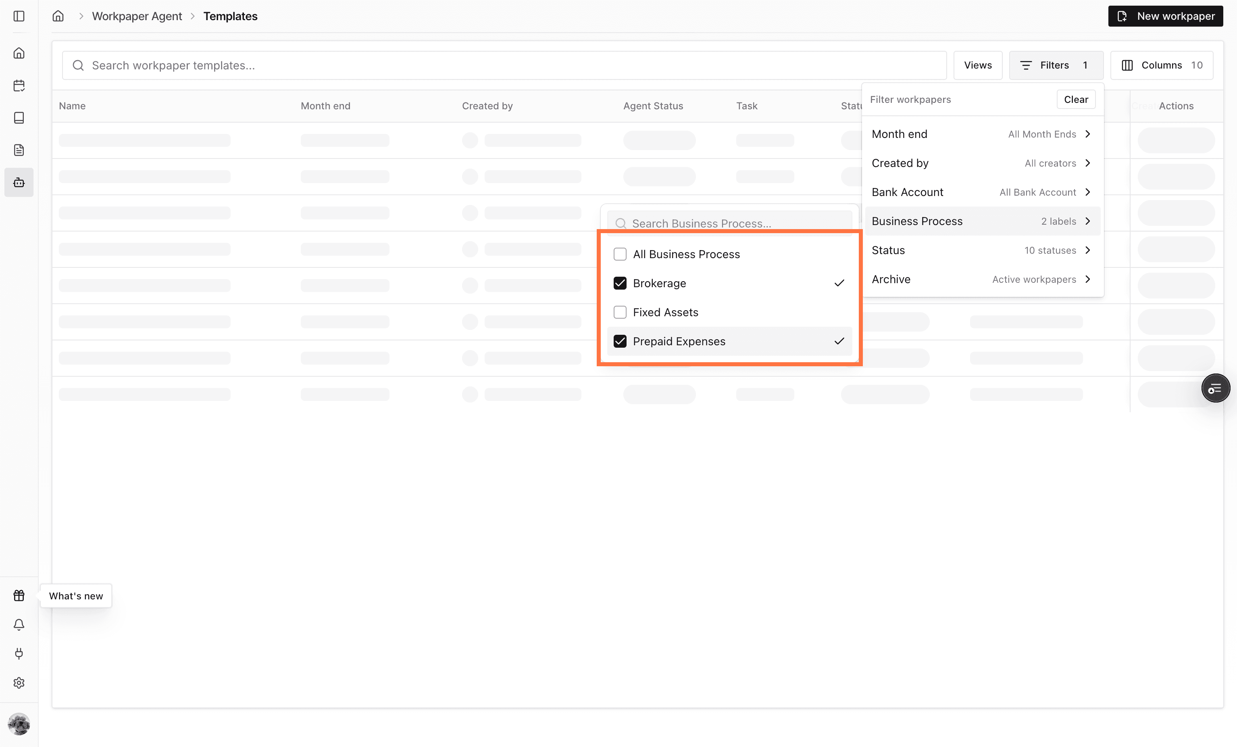Click the floating dark round task list button
The width and height of the screenshot is (1237, 747).
point(1215,388)
